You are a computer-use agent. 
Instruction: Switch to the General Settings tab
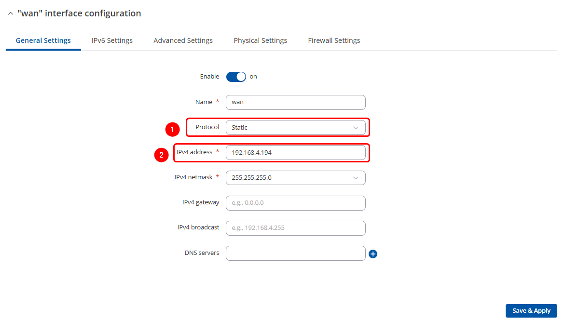43,40
